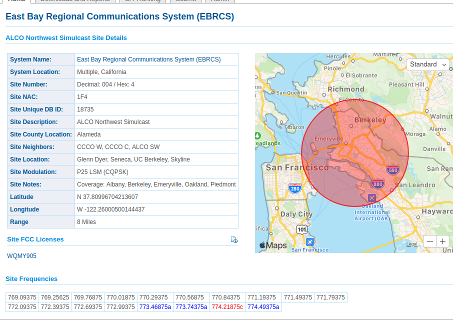Click the longitude value W -122.26000500144437
Screen dimensions: 453x322
point(110,209)
